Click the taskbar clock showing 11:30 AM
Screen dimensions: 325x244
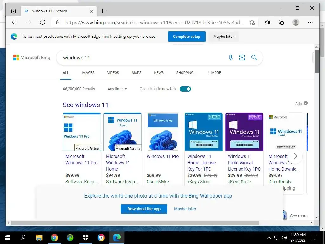298,238
